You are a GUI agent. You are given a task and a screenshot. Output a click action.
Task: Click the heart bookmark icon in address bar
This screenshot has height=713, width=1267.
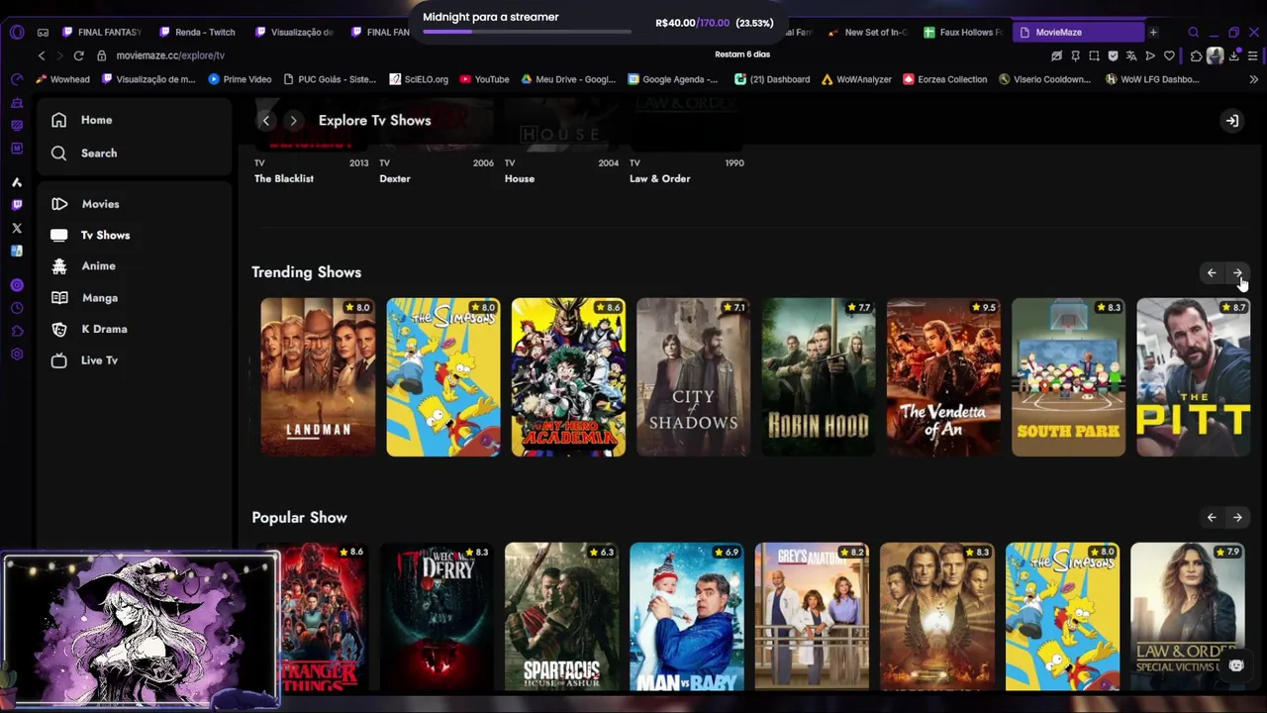[x=1169, y=56]
